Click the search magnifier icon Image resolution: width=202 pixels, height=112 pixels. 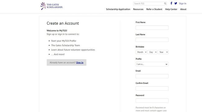coord(165,4)
